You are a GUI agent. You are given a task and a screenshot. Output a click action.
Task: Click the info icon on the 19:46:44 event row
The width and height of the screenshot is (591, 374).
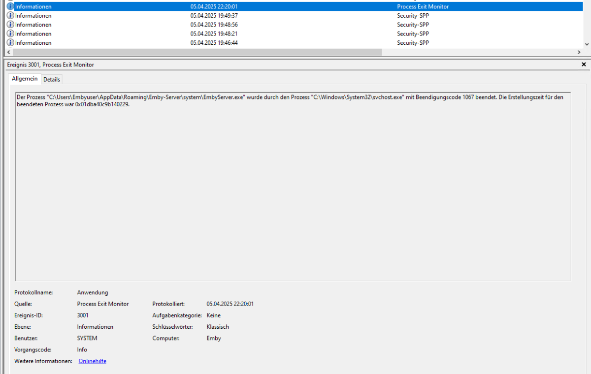tap(10, 43)
